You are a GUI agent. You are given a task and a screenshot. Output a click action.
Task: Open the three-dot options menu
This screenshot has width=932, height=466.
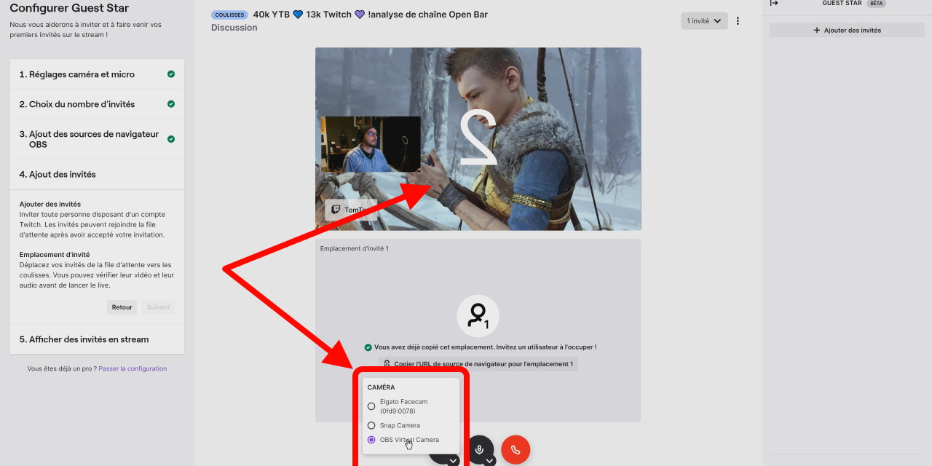(x=738, y=21)
